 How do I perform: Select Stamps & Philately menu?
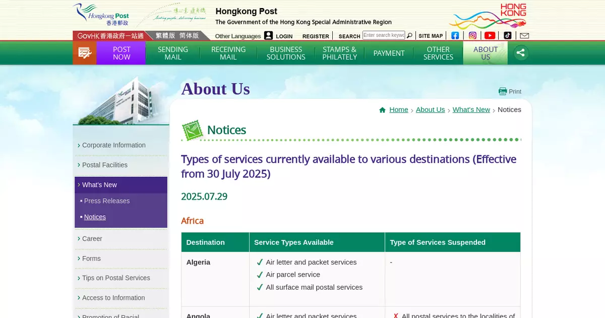[x=339, y=53]
